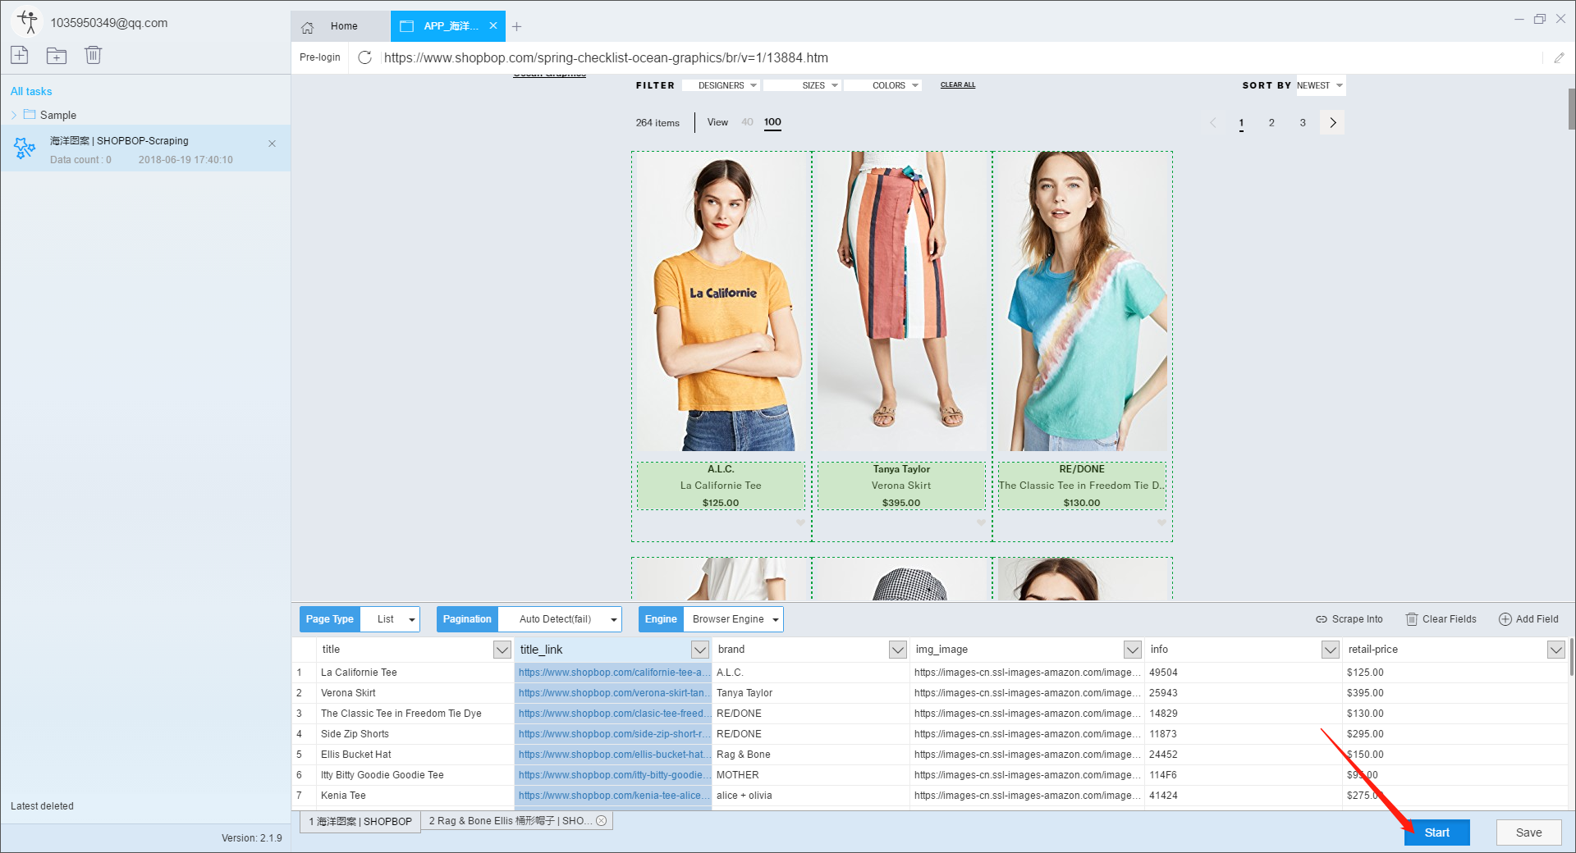Click the $130.00 price cell
This screenshot has height=853, width=1576.
1455,714
